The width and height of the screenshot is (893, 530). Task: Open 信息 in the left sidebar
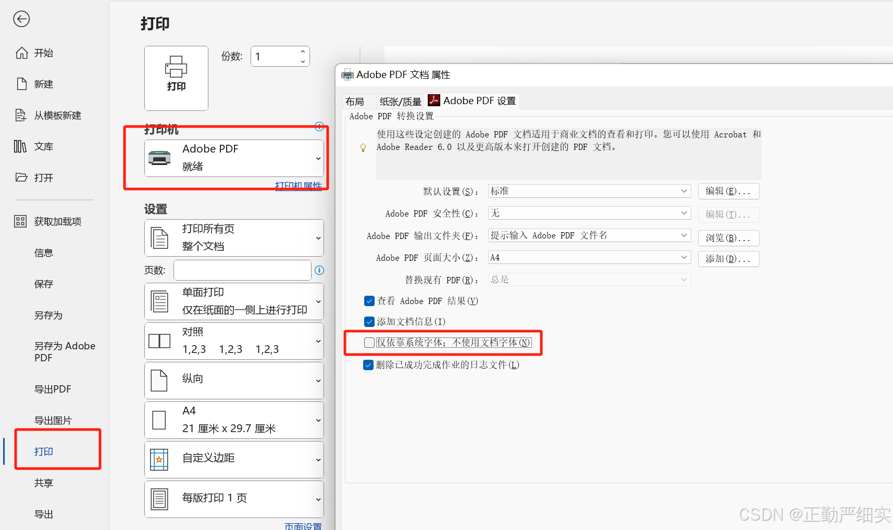click(44, 253)
